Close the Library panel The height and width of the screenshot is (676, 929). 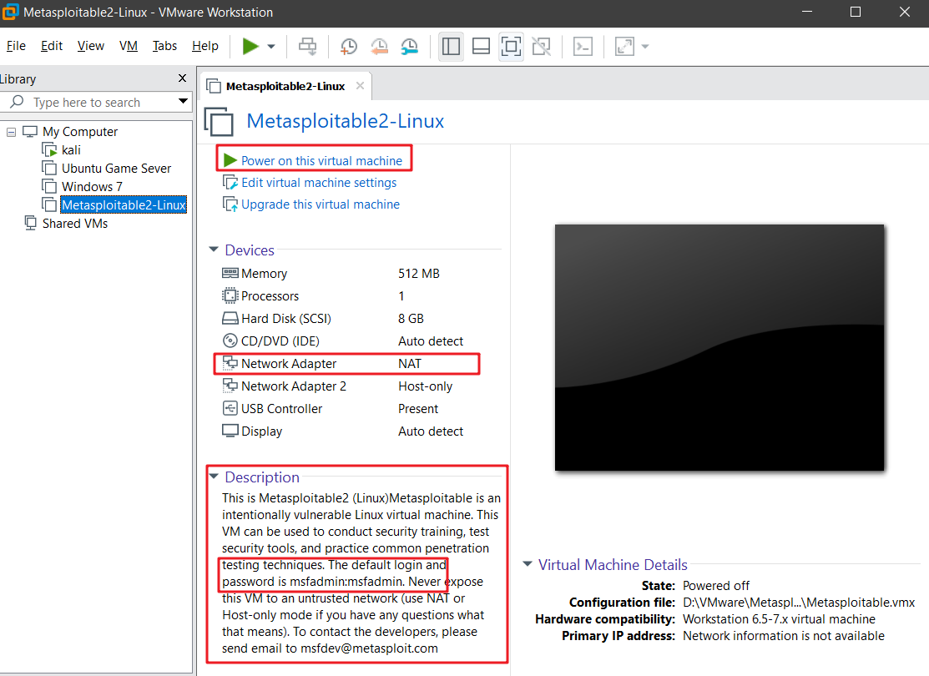click(x=183, y=78)
